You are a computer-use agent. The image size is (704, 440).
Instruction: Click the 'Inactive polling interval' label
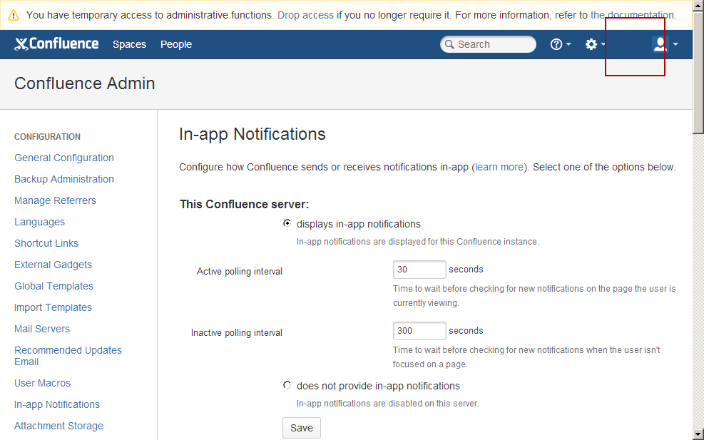[237, 333]
